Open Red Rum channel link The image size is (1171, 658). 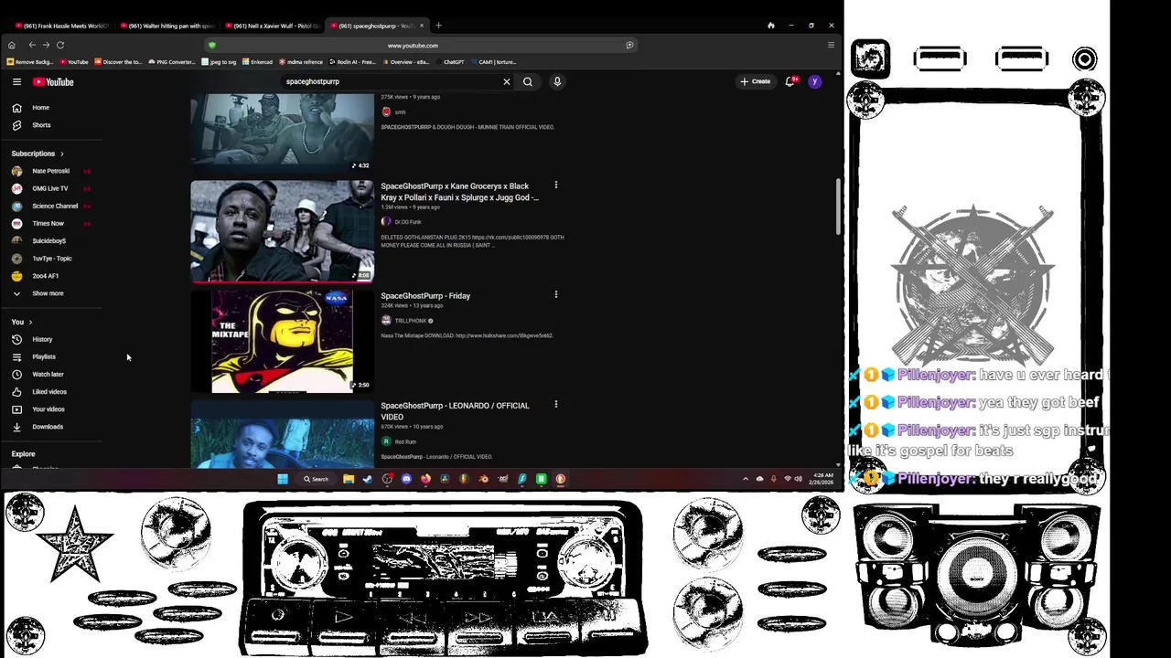pos(405,442)
